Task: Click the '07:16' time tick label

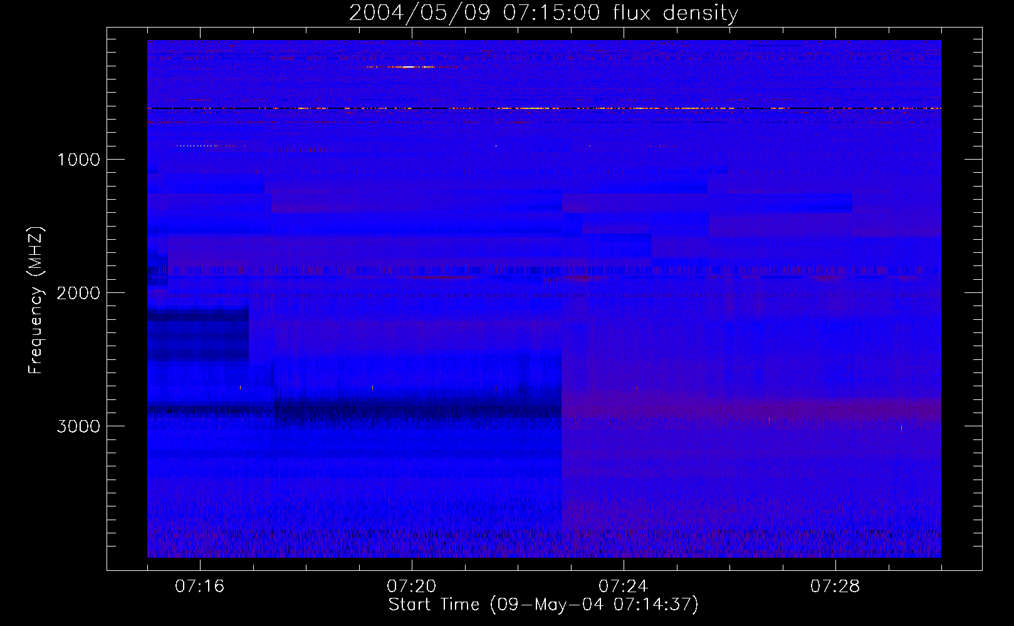Action: click(200, 587)
